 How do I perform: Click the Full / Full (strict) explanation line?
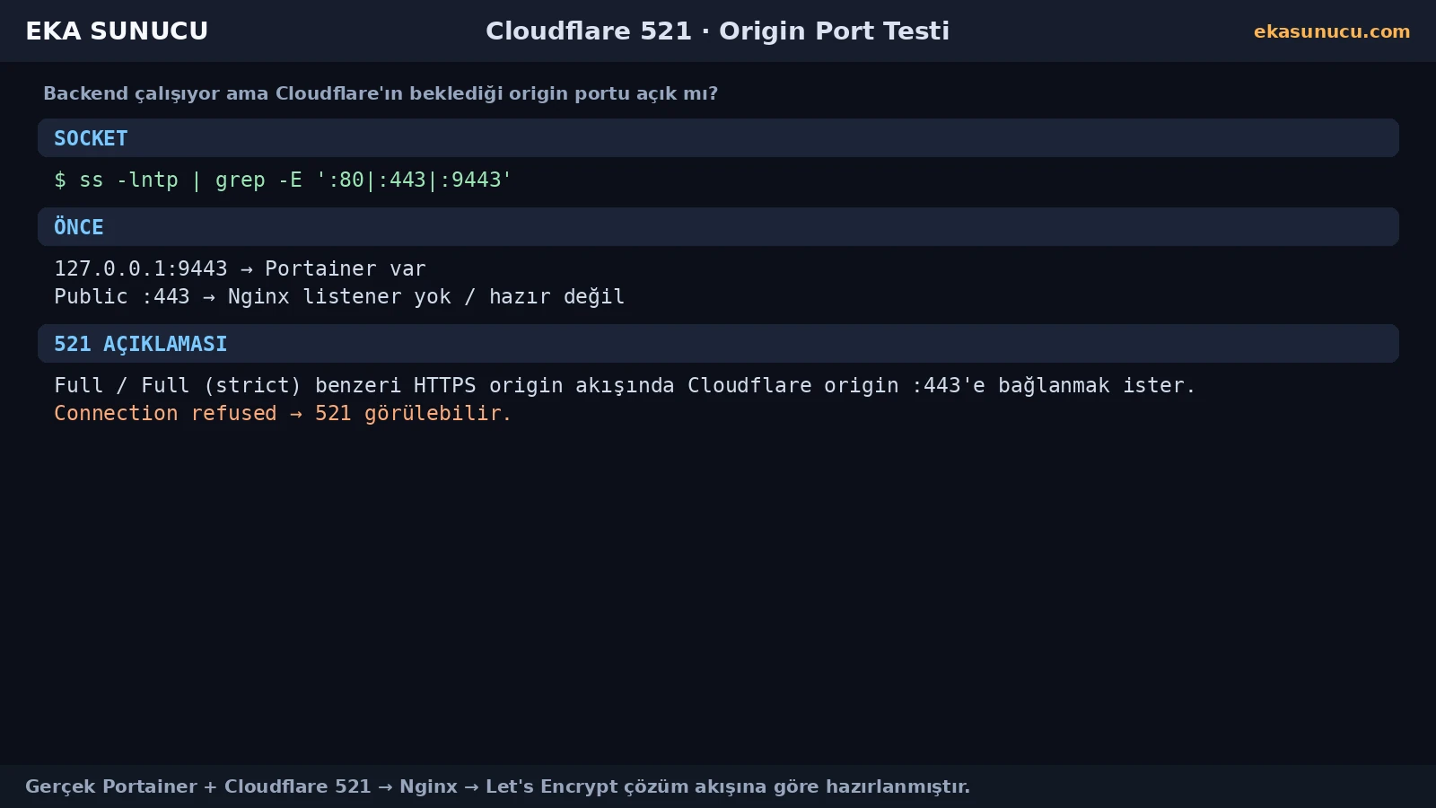(x=625, y=385)
